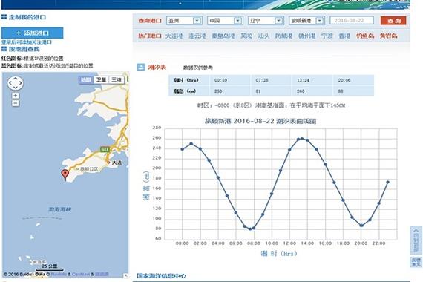Select hot port 吴淞
Image resolution: width=423 pixels, height=282 pixels.
click(246, 36)
